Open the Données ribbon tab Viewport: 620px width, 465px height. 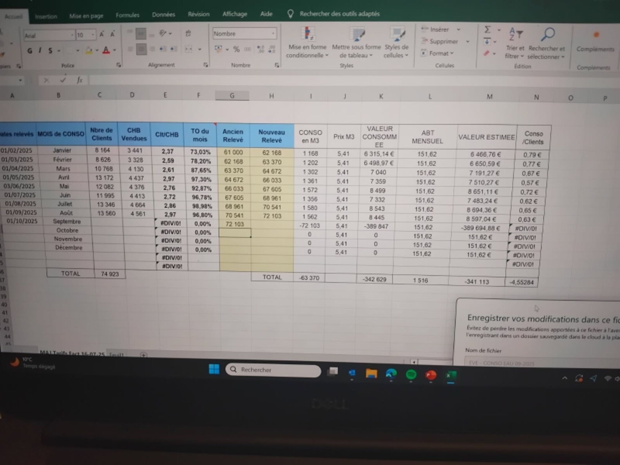click(163, 15)
